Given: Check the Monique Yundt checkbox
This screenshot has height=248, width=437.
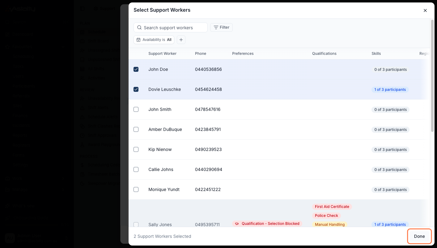Looking at the screenshot, I should (x=136, y=189).
